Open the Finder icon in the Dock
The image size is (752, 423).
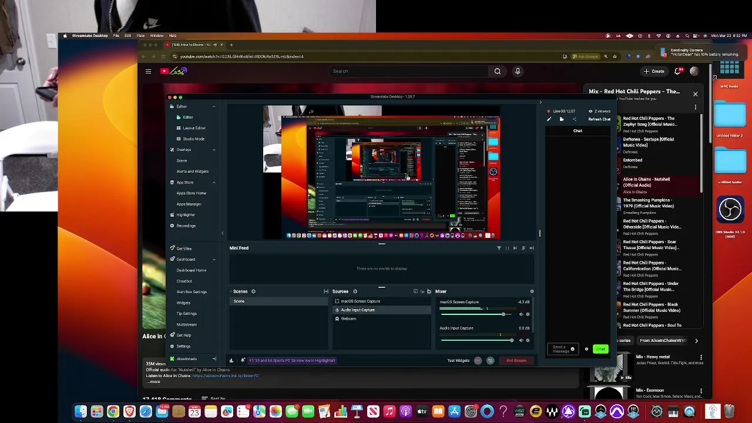tap(80, 412)
